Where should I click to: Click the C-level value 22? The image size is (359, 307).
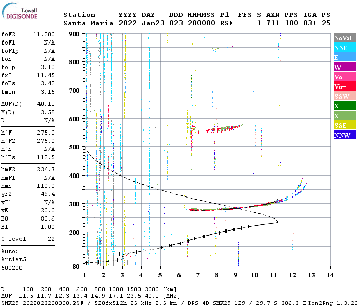pos(51,239)
